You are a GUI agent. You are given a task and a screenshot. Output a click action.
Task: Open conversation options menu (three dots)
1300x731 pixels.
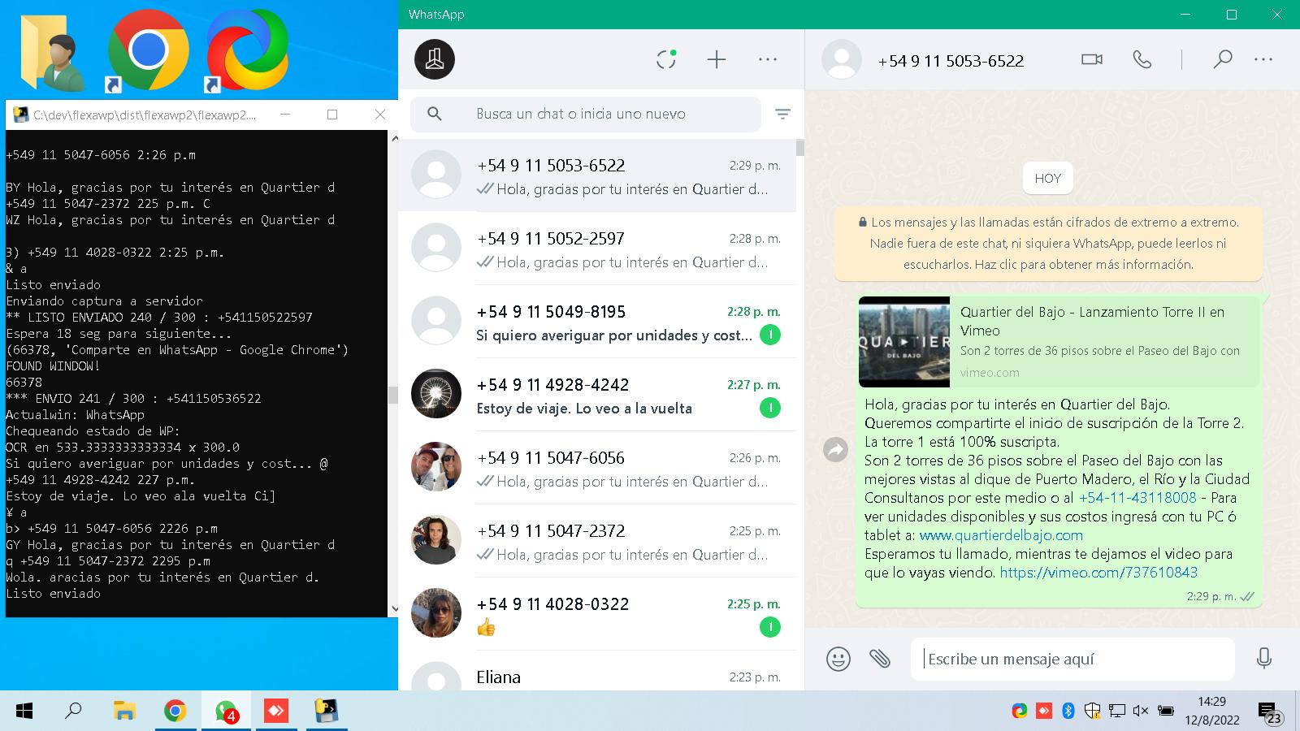point(1263,59)
